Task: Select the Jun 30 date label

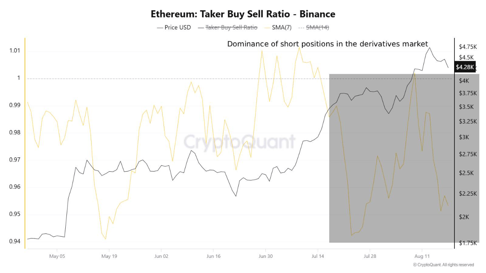Action: [265, 256]
